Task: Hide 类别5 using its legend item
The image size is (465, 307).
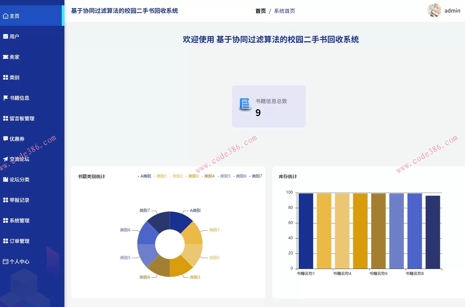Action: tap(224, 176)
